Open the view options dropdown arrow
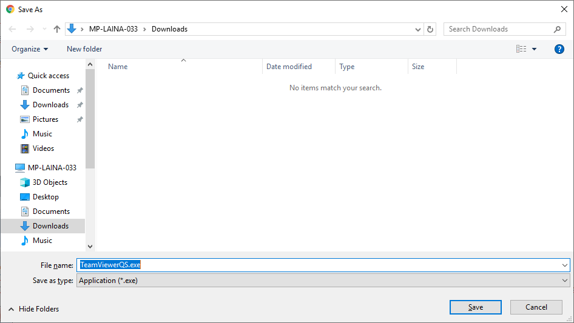 (534, 49)
